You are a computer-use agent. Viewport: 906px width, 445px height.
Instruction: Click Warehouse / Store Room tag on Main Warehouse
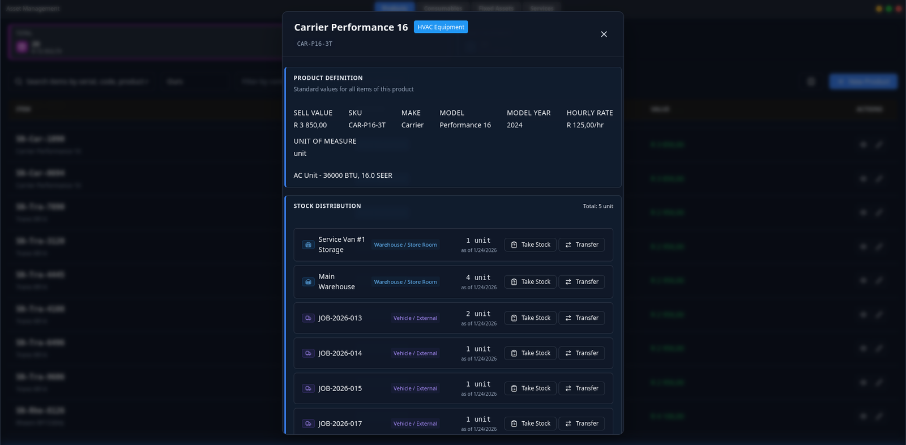coord(405,282)
